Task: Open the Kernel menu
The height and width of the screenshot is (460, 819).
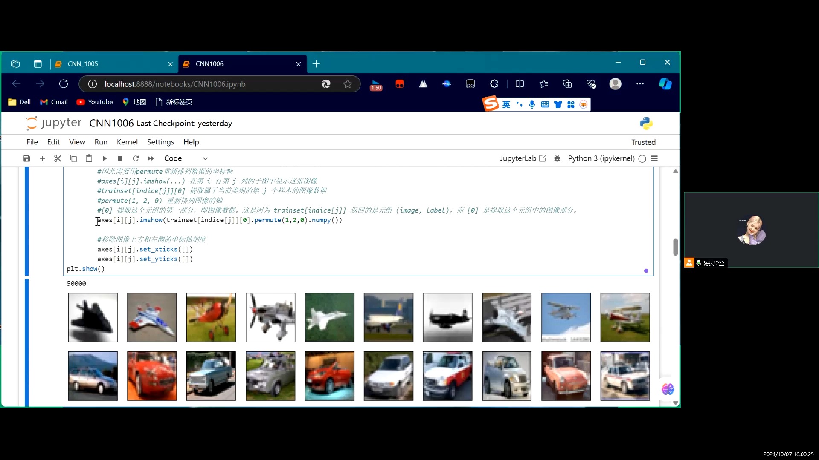Action: (127, 142)
